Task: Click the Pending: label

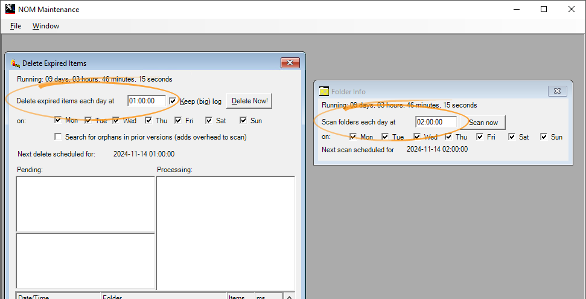Action: 30,170
